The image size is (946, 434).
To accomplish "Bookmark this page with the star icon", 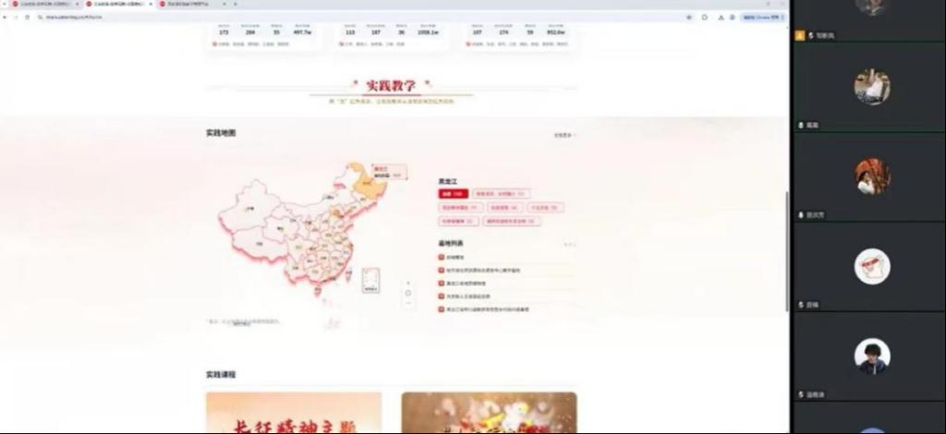I will 689,17.
